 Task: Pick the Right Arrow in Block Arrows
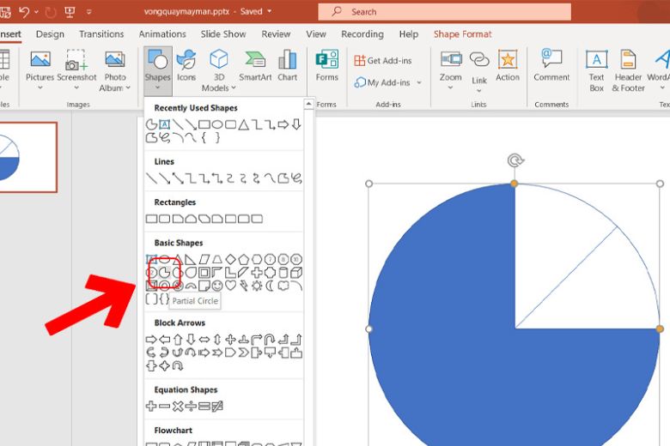(151, 340)
